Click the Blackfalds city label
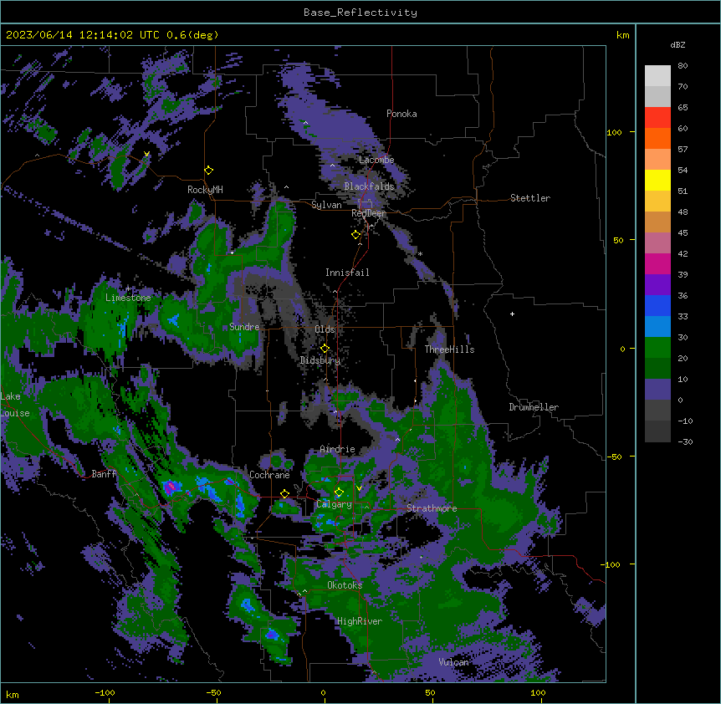Screen dimensions: 721x704 tap(369, 186)
